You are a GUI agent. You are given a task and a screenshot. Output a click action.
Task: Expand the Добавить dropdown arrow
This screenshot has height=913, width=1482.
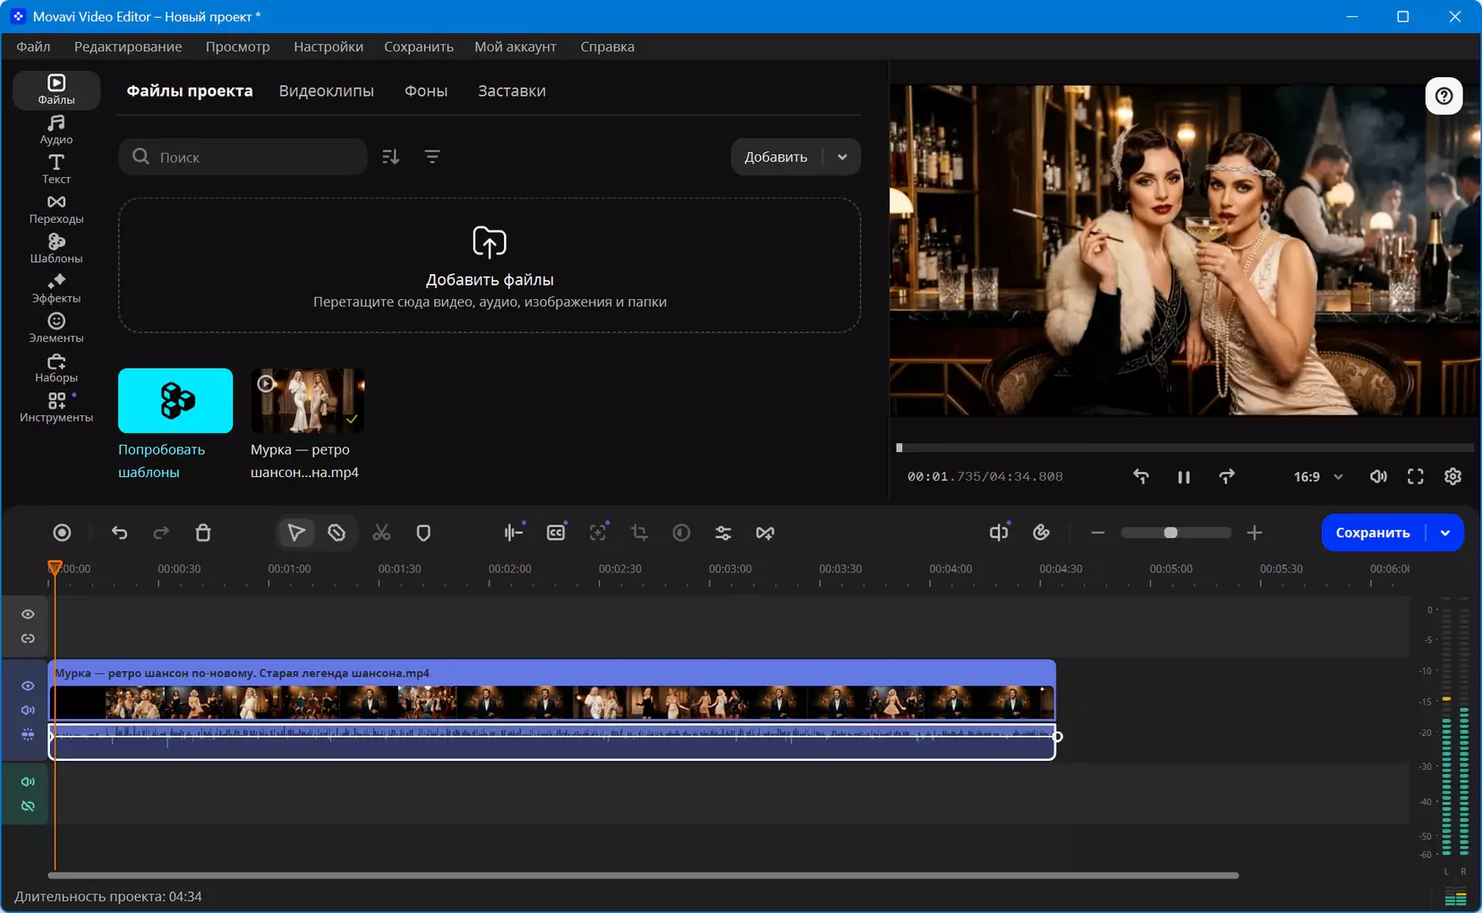click(x=842, y=157)
